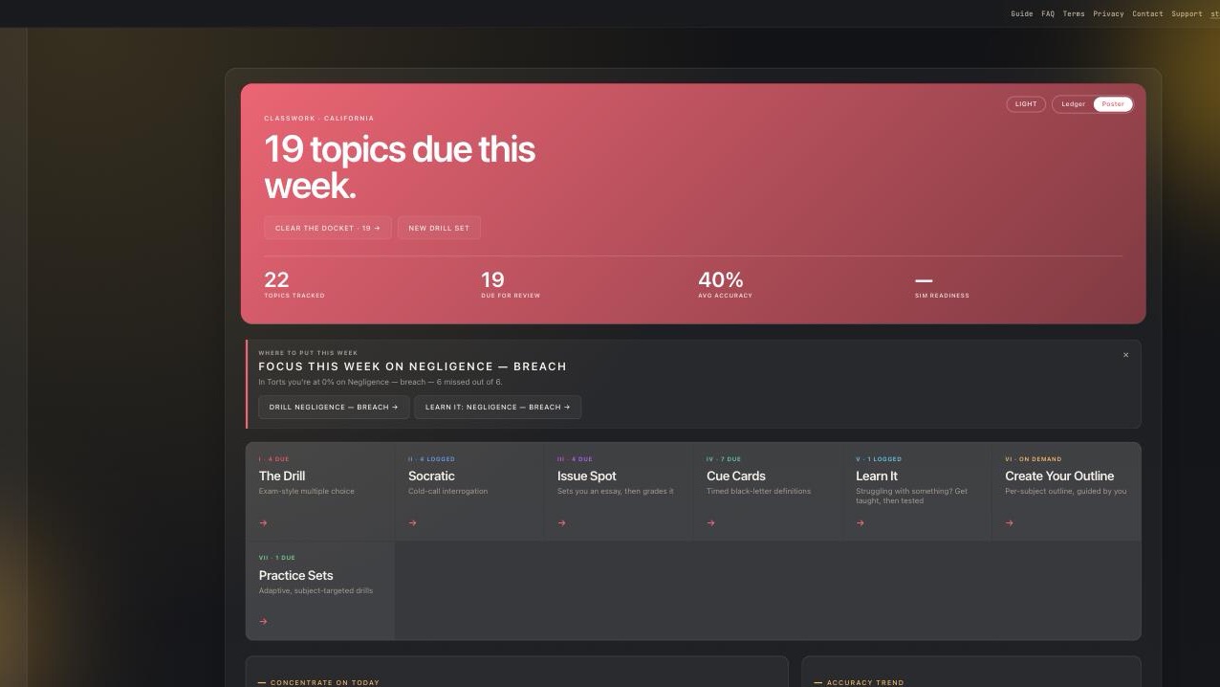Click the '19 topics due this week.' headline
1220x687 pixels.
pos(400,166)
